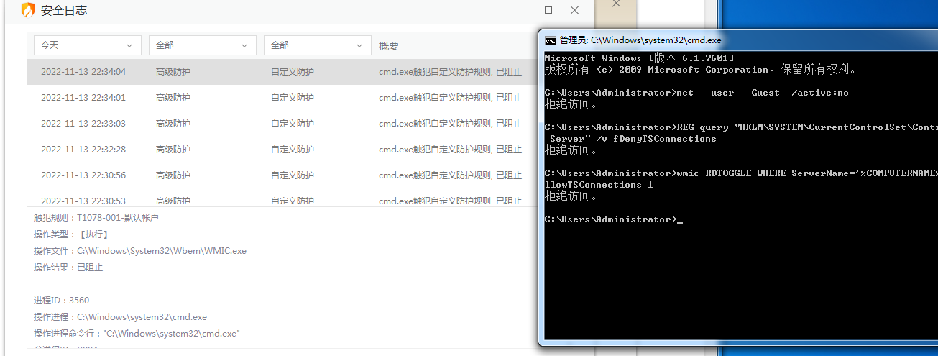
Task: Close the 安全日志 window
Action: [574, 10]
